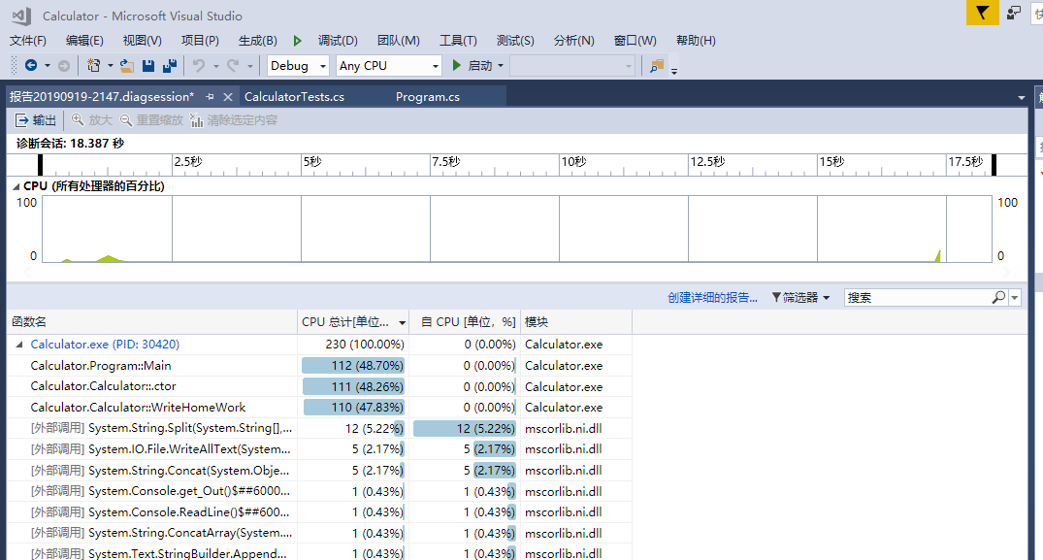Click the 创建详细的报告 link
Image resolution: width=1043 pixels, height=560 pixels.
(712, 297)
